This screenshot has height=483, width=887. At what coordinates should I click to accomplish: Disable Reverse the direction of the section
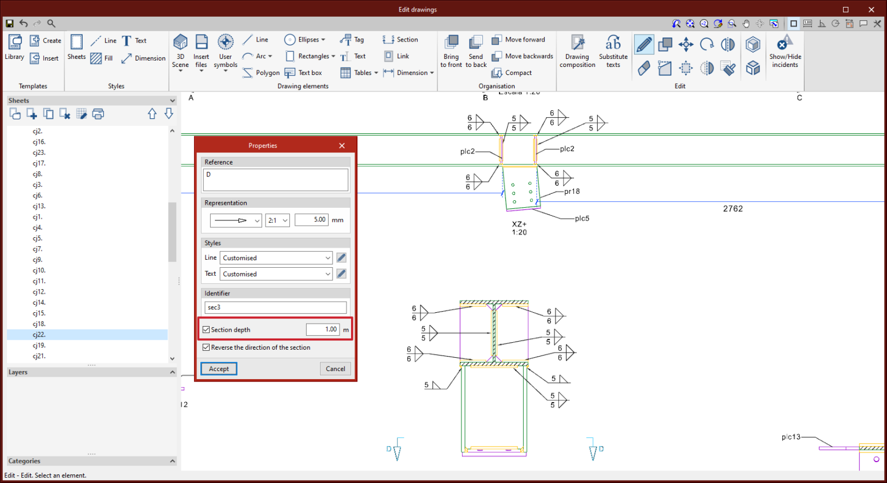(206, 347)
